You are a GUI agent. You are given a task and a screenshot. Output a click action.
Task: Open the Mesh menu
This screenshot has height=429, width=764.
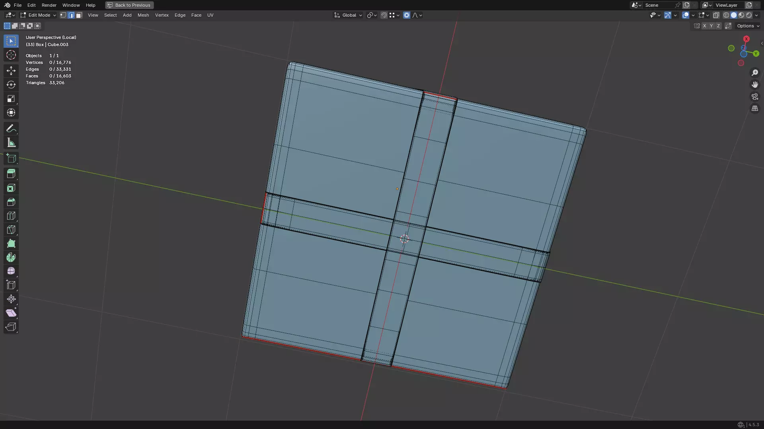143,15
